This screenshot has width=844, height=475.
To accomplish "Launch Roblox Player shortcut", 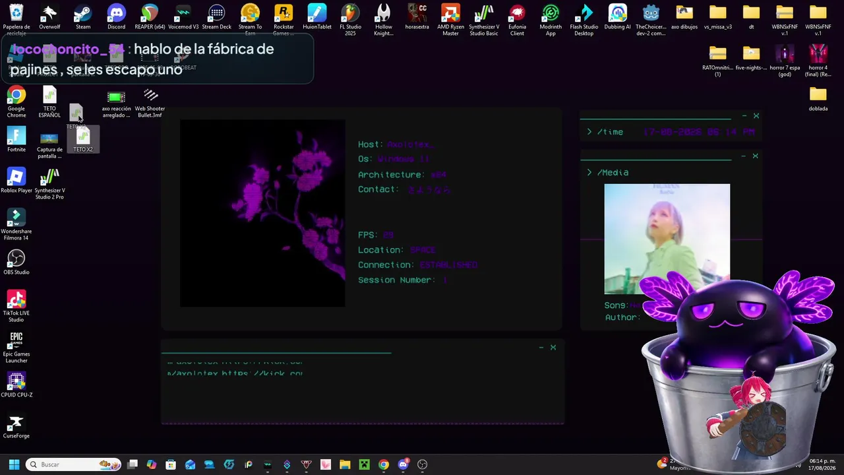I will [16, 180].
